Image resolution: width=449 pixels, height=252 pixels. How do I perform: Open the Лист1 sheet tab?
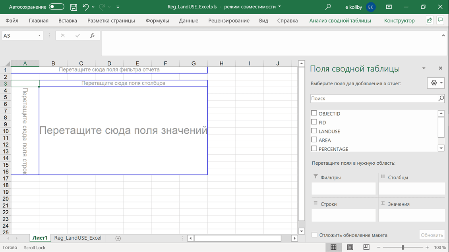click(x=40, y=238)
